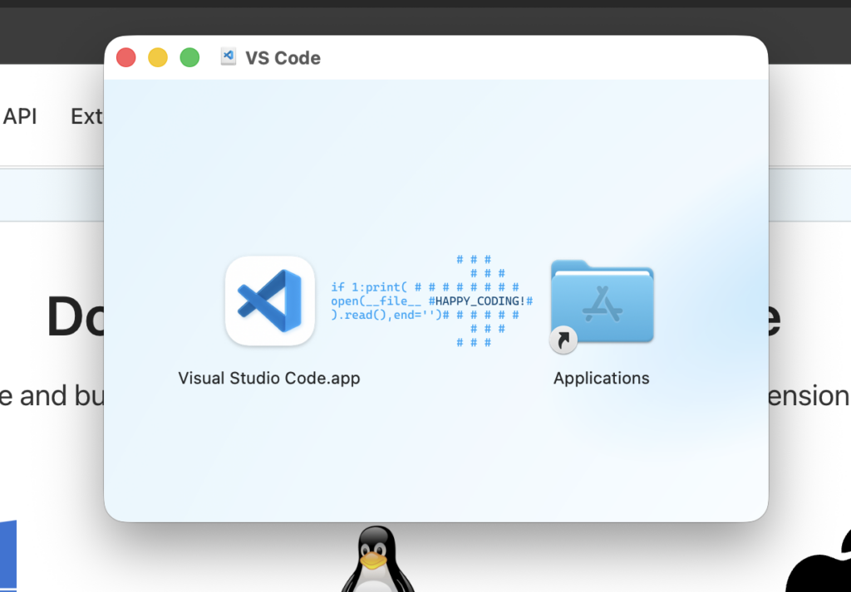Screen dimensions: 851x592
Task: Click the 'VS Code' window title text
Action: pos(283,58)
